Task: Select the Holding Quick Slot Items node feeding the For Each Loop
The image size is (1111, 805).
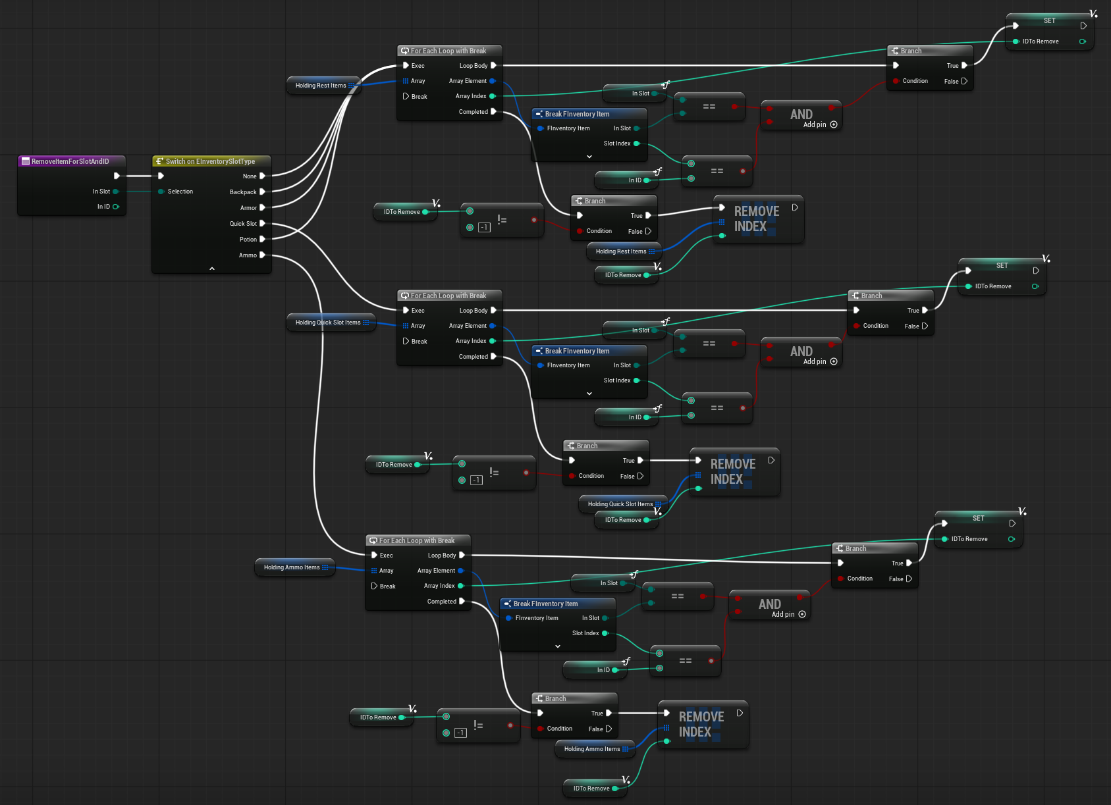Action: click(x=327, y=323)
